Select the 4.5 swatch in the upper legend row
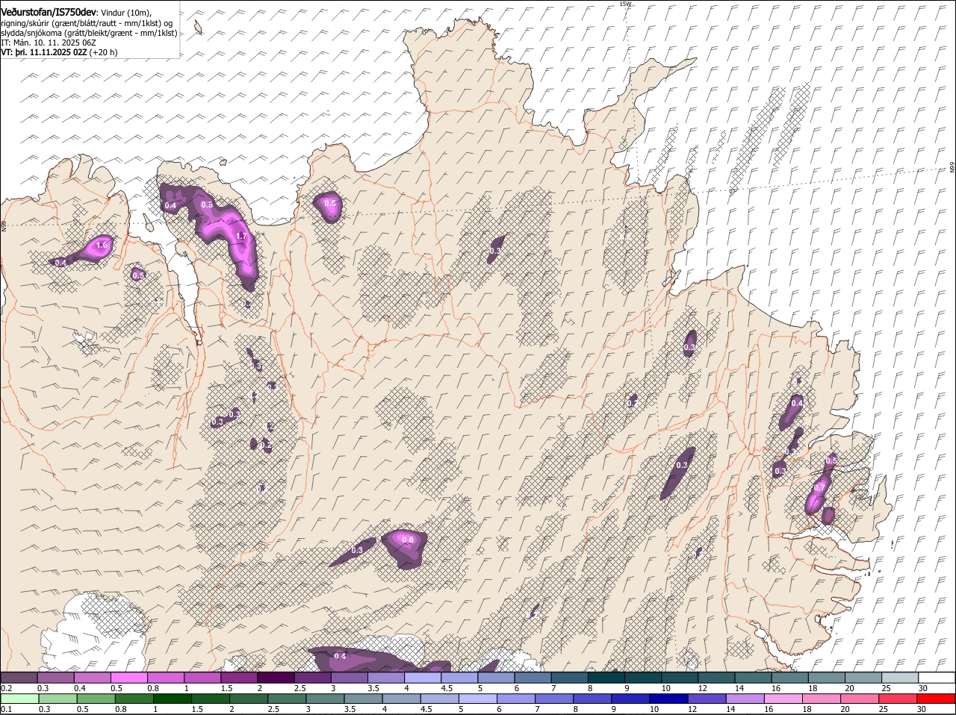 pos(459,677)
